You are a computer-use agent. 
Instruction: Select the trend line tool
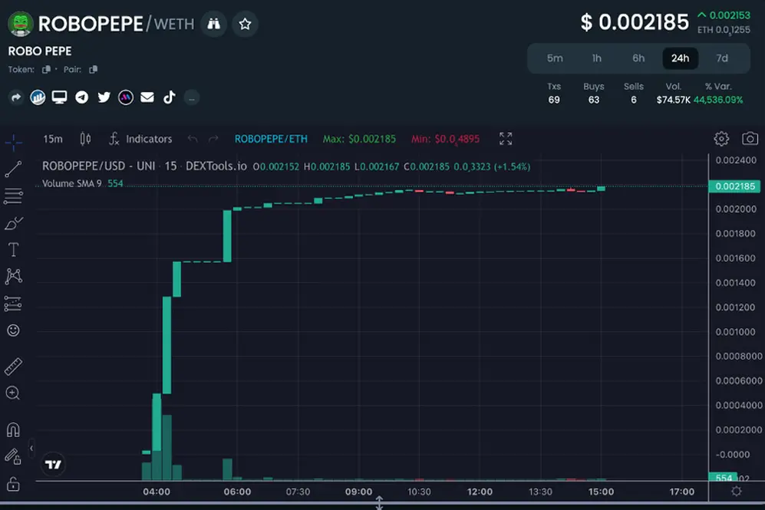click(x=13, y=169)
